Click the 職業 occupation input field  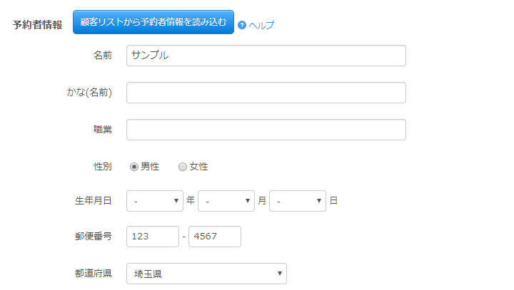click(266, 130)
